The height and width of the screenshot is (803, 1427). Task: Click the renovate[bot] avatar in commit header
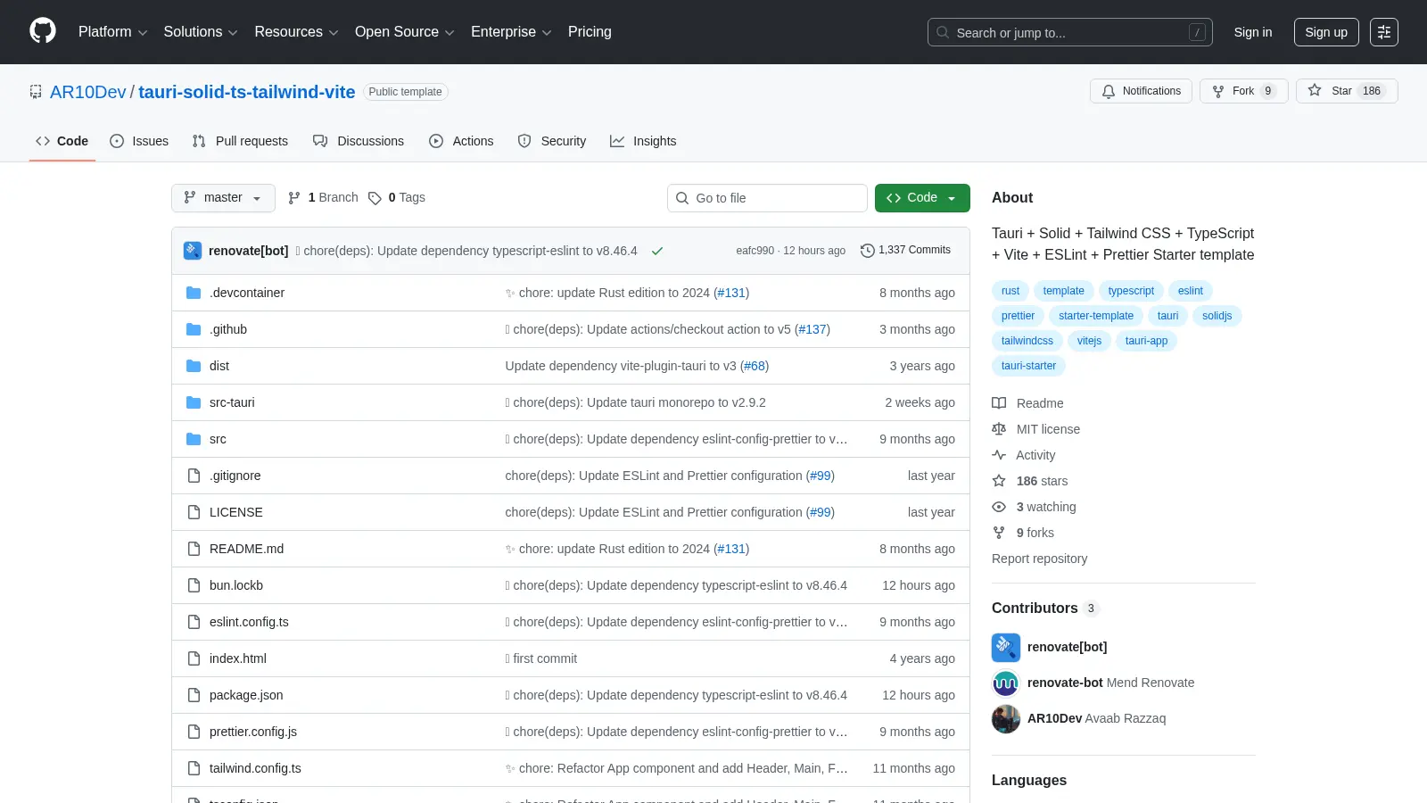[193, 251]
